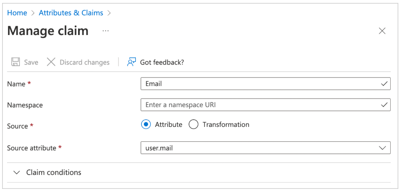Image resolution: width=400 pixels, height=191 pixels.
Task: Click into the Namespace URI input field
Action: (257, 105)
